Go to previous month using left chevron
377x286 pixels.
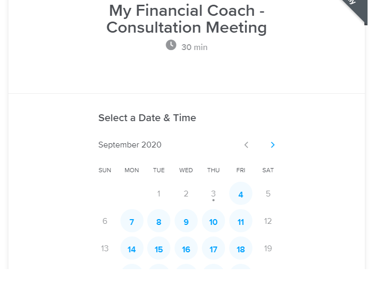coord(246,145)
